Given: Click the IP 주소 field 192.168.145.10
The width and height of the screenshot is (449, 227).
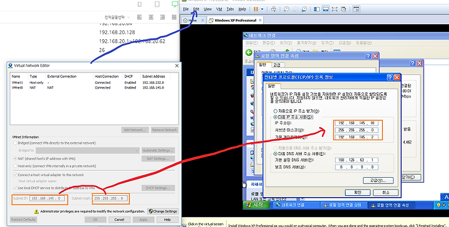Looking at the screenshot, I should click(357, 123).
